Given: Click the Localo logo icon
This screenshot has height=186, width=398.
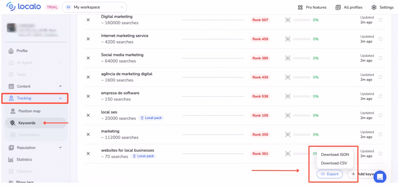Looking at the screenshot, I should [11, 7].
